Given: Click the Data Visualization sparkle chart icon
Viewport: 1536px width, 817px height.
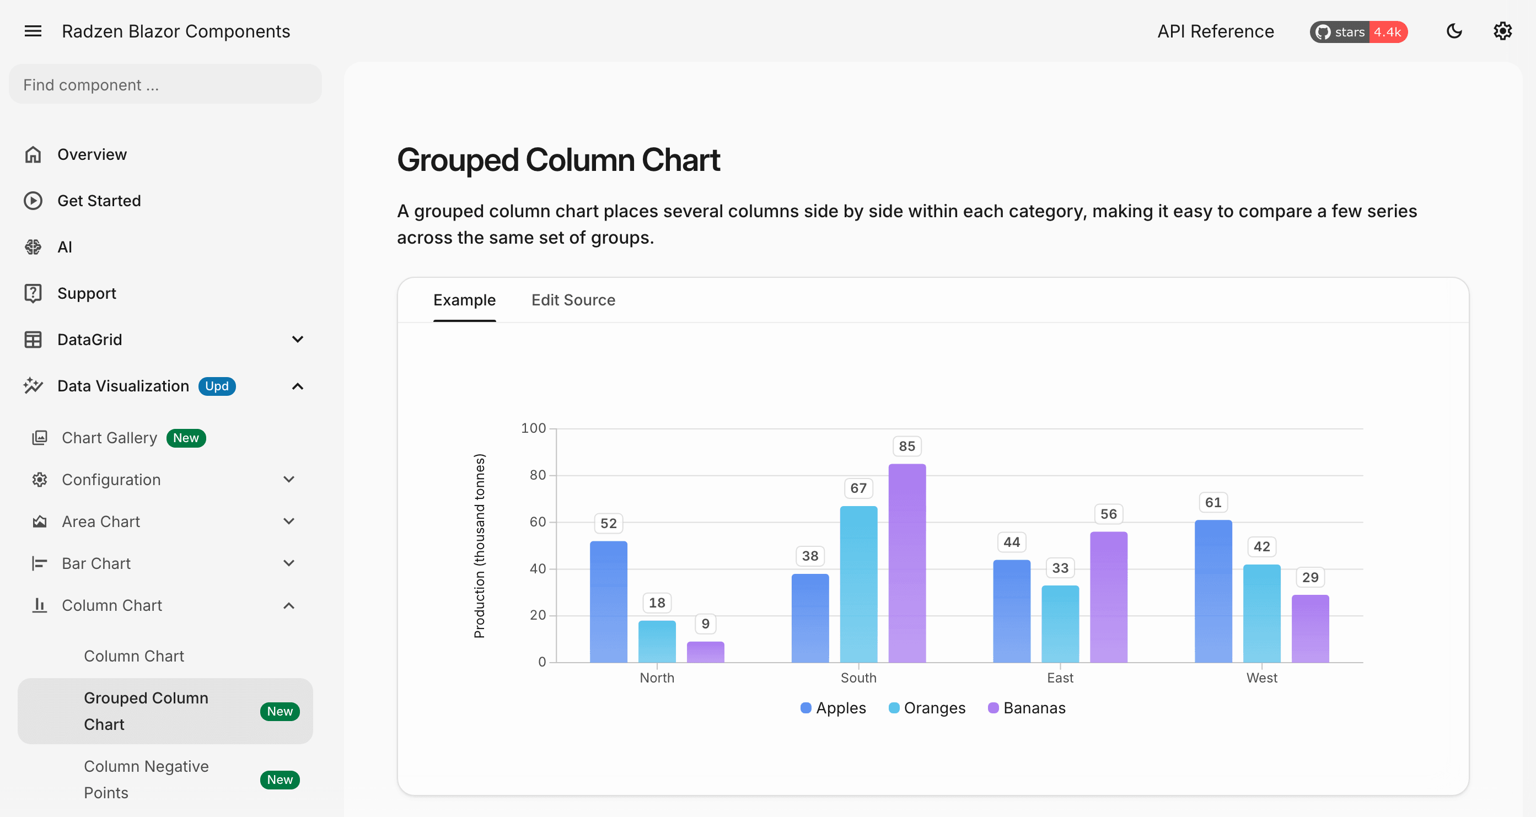Looking at the screenshot, I should tap(33, 386).
